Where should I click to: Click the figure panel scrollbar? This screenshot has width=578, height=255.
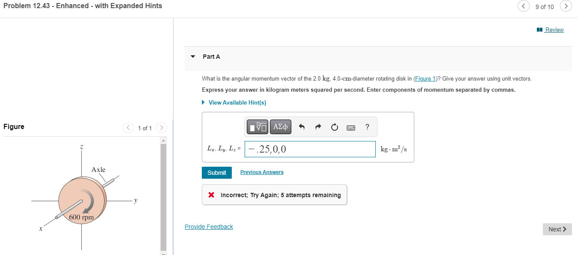(x=163, y=193)
